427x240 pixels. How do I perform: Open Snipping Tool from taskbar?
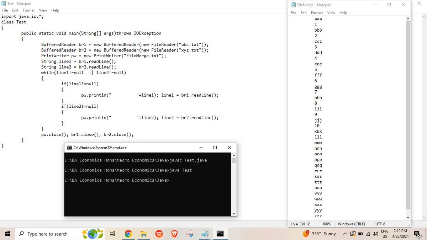(190, 234)
